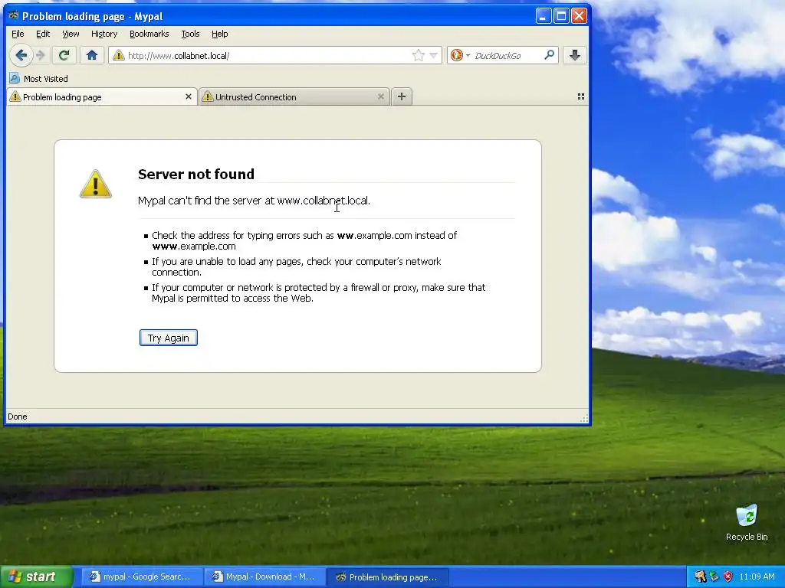The image size is (785, 588).
Task: Select Problem loading page taskbar button
Action: (387, 577)
